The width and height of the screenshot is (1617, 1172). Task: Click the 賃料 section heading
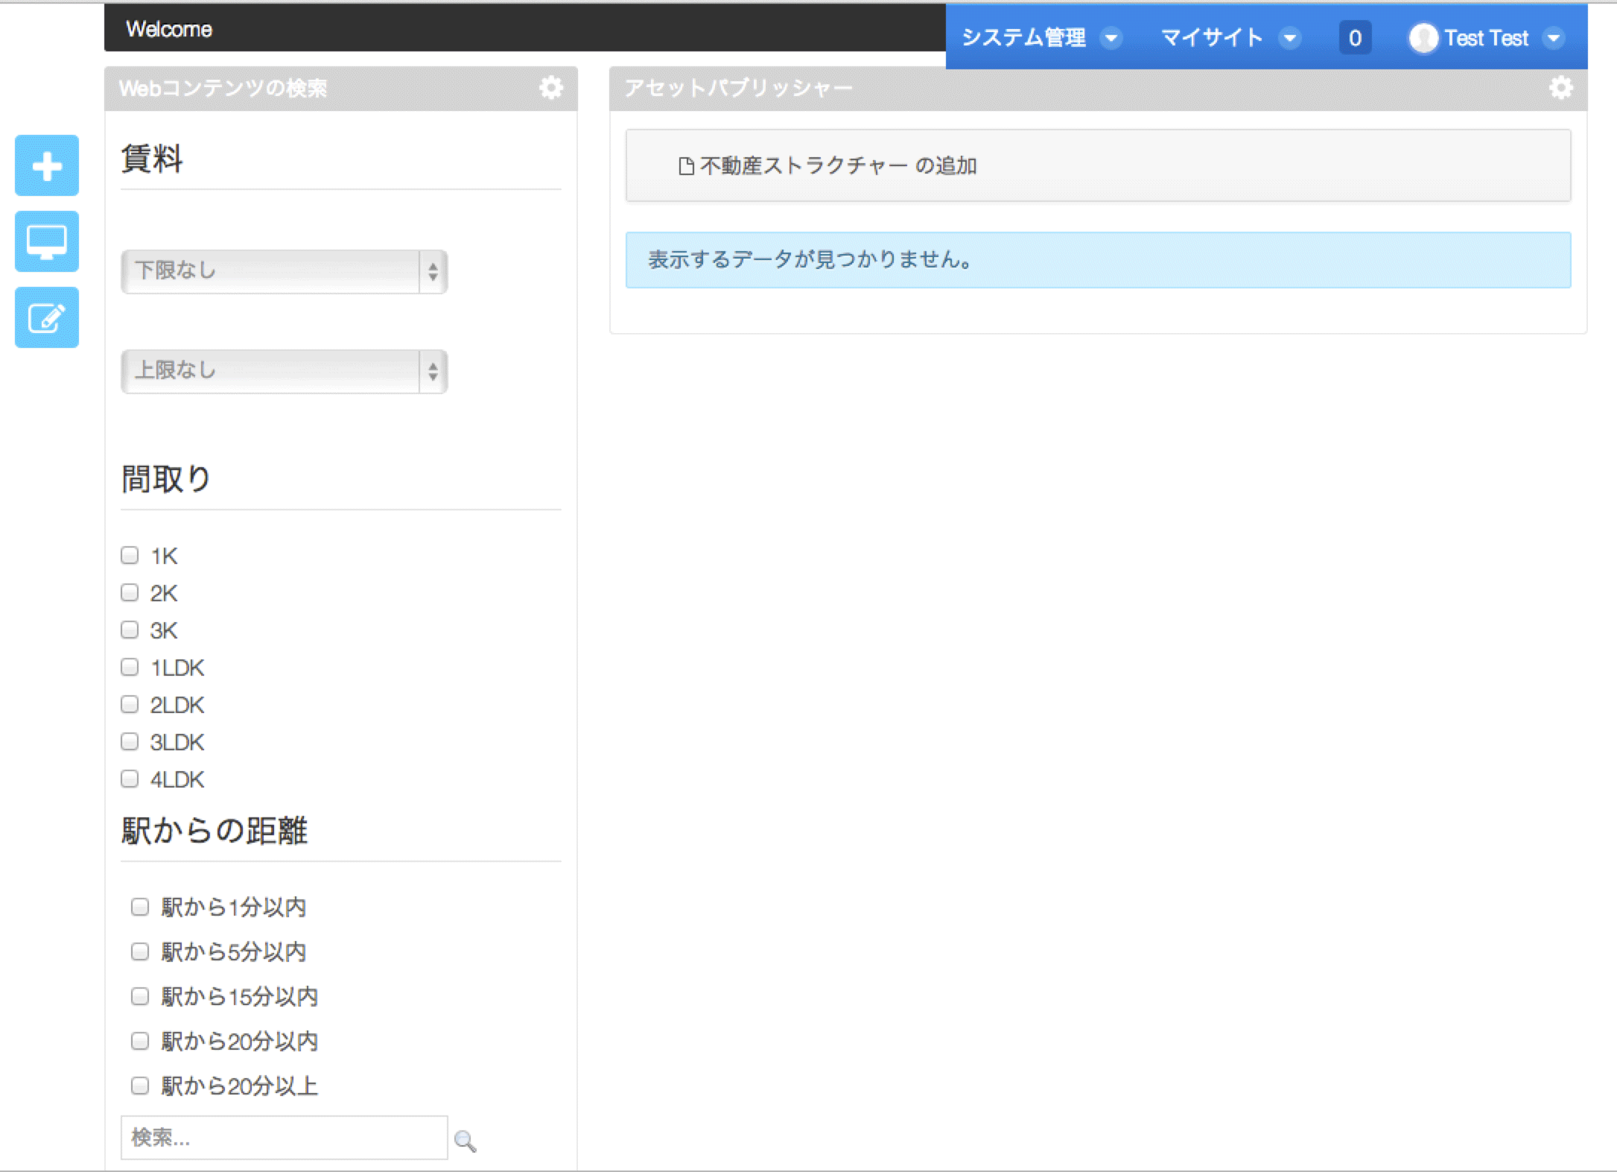point(152,159)
